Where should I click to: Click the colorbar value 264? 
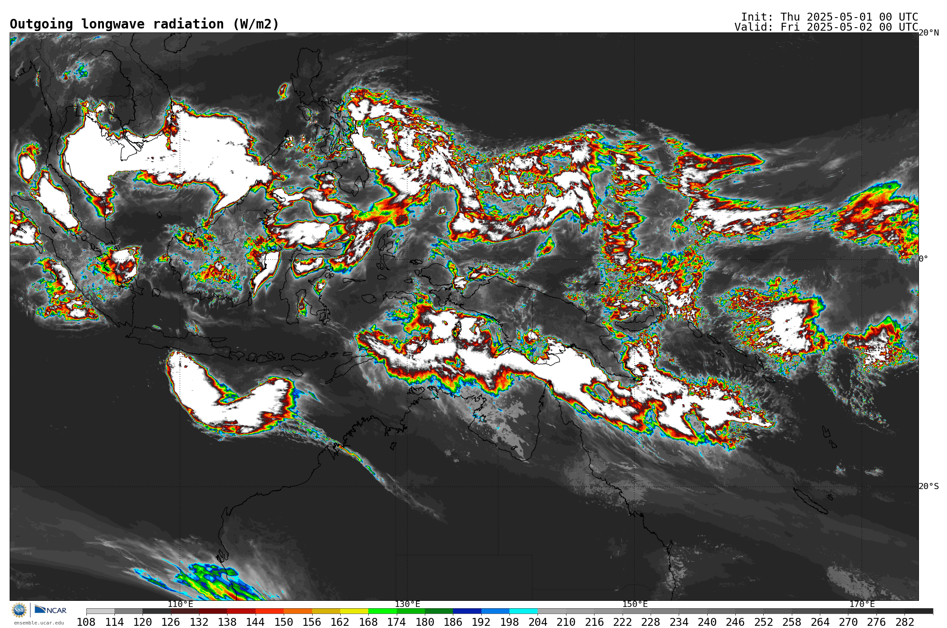(820, 622)
